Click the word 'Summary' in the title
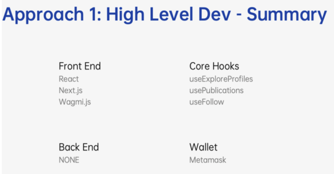Screen dimensions: 334x174 point(287,15)
